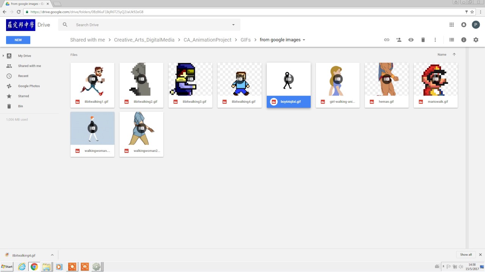Click the NEW button
485x272 pixels.
pyautogui.click(x=18, y=40)
